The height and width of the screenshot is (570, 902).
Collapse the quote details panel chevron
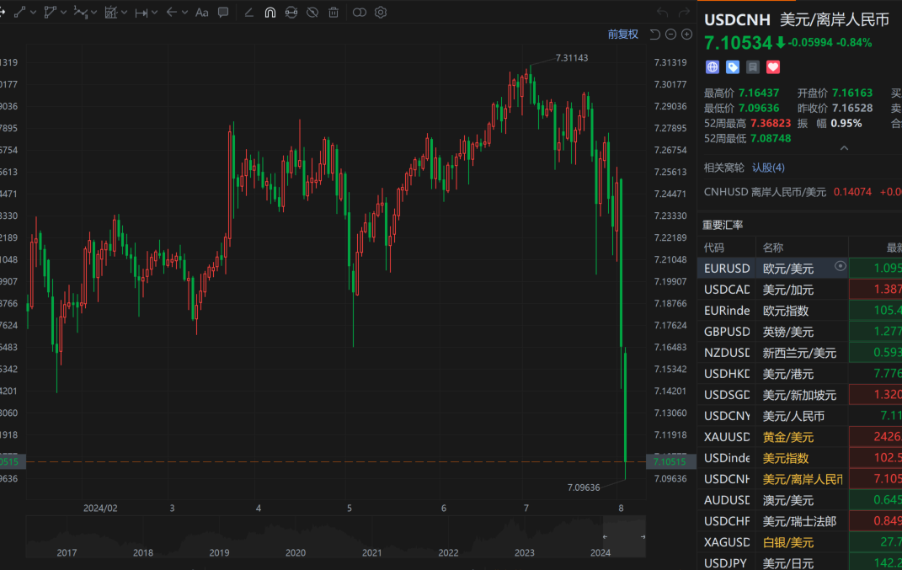pyautogui.click(x=844, y=148)
